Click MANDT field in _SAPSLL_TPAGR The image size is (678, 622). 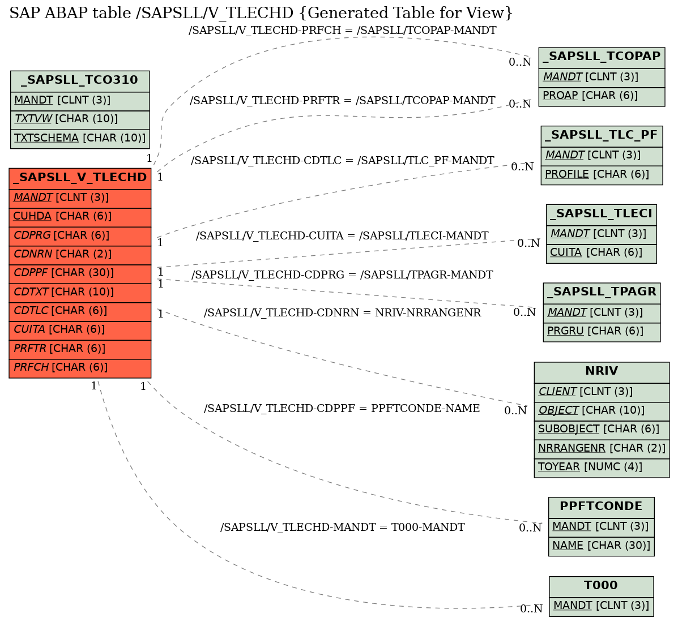(x=602, y=313)
